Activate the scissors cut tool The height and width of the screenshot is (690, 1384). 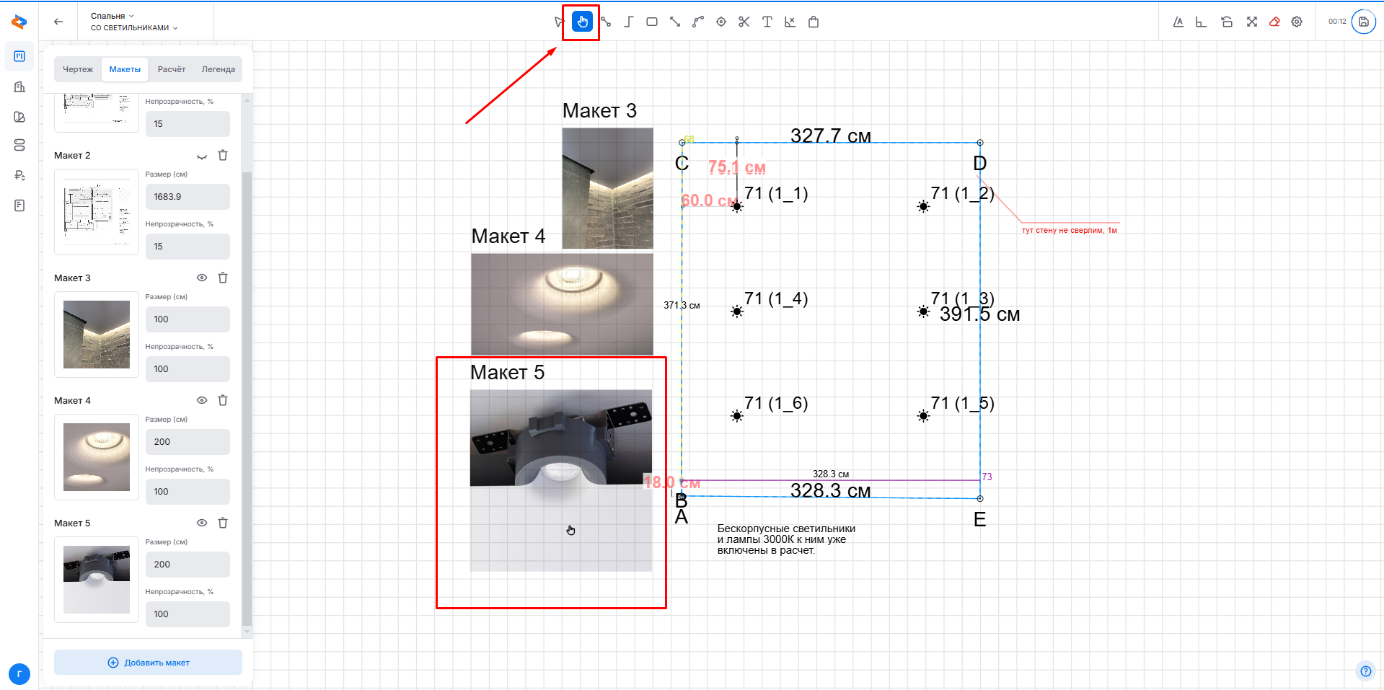point(744,22)
